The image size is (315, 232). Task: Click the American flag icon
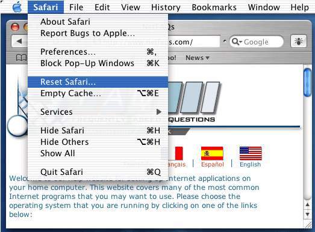[x=251, y=153]
